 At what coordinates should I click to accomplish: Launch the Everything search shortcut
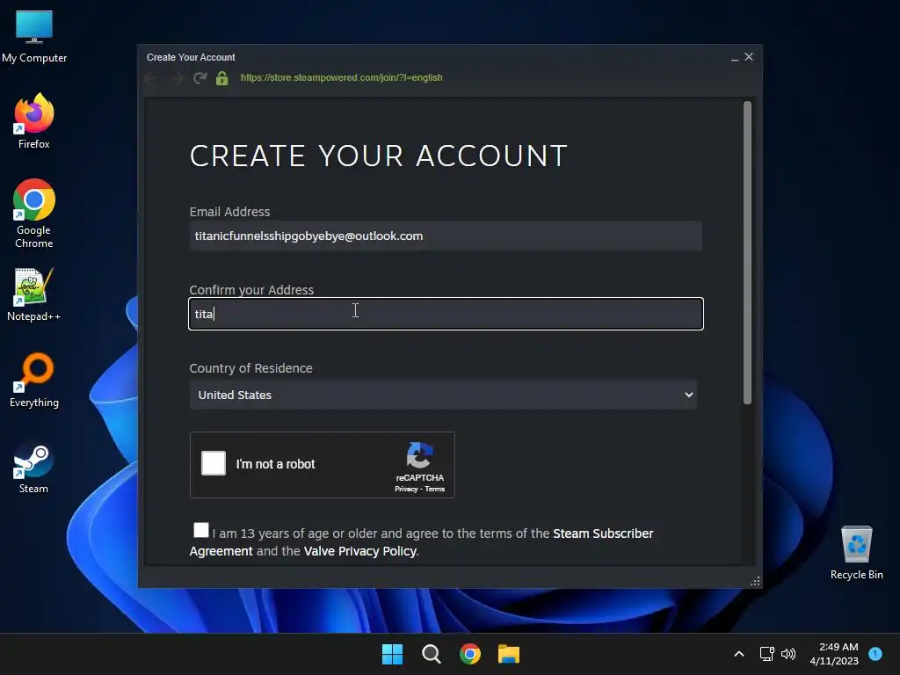click(34, 380)
